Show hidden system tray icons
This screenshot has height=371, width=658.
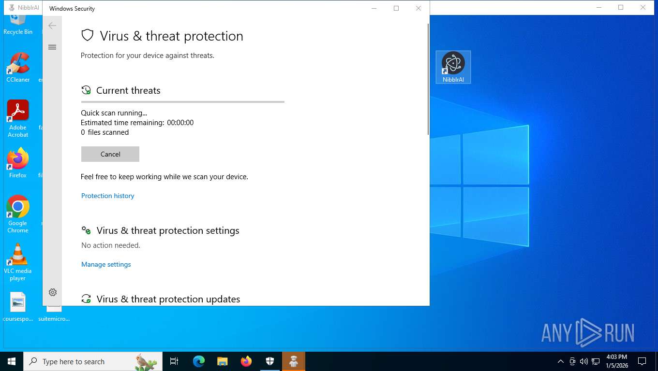[560, 361]
